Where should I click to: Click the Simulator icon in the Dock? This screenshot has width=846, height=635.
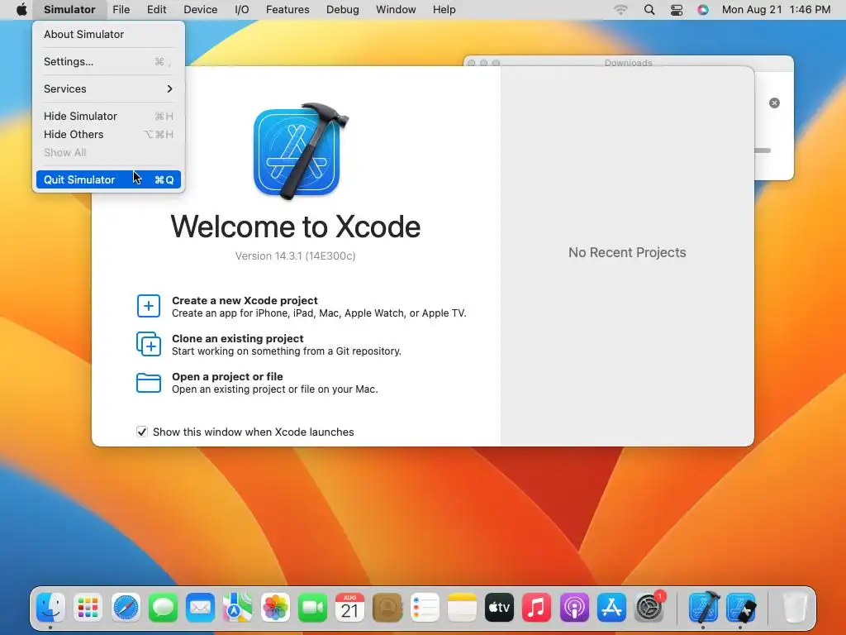[x=741, y=608]
